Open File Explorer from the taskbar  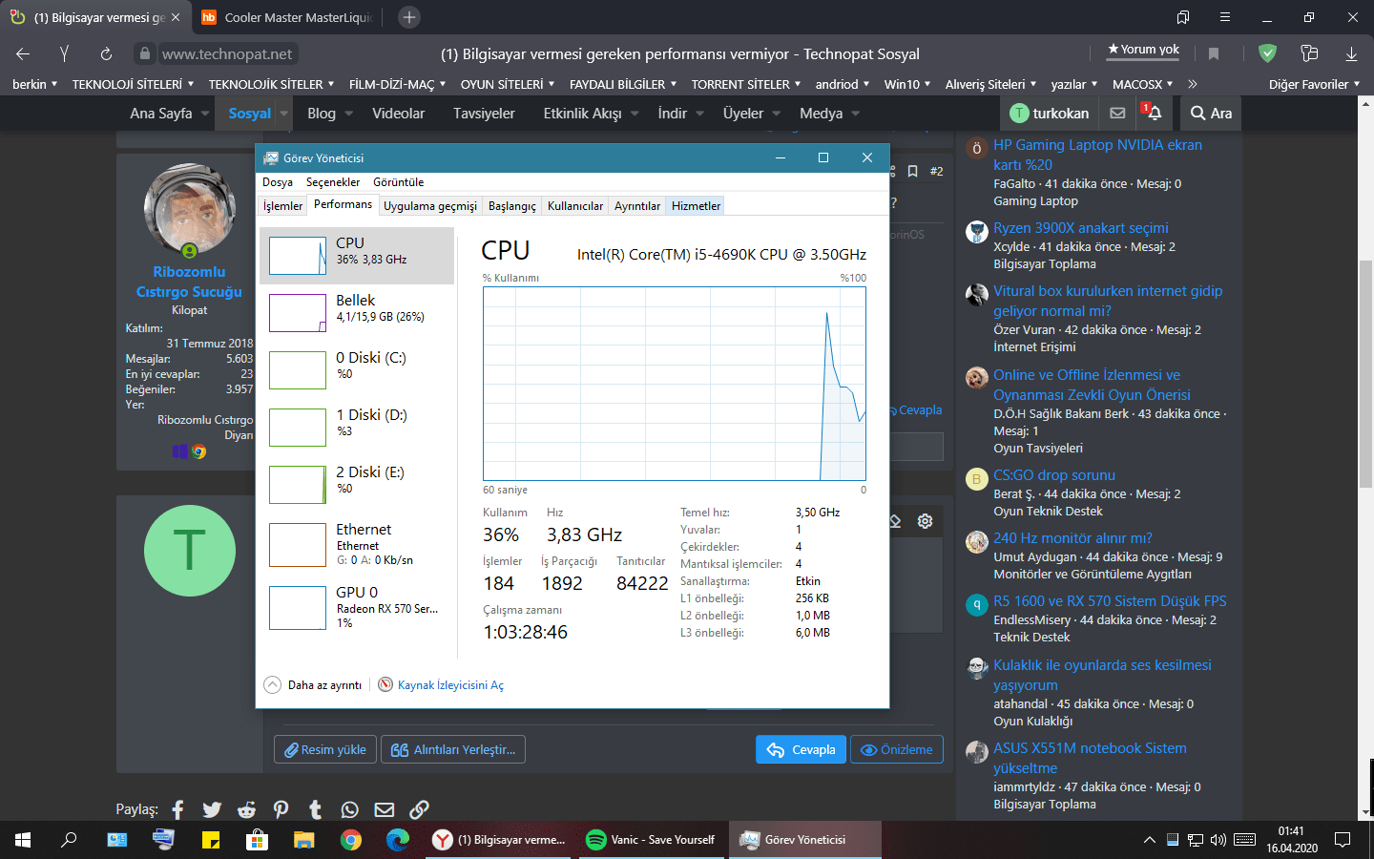click(303, 840)
